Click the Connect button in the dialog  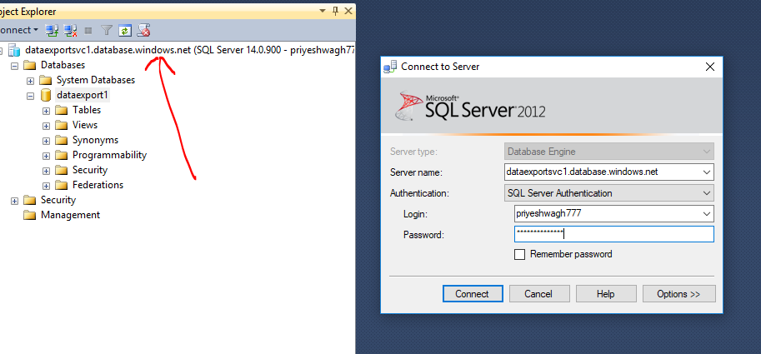(473, 294)
